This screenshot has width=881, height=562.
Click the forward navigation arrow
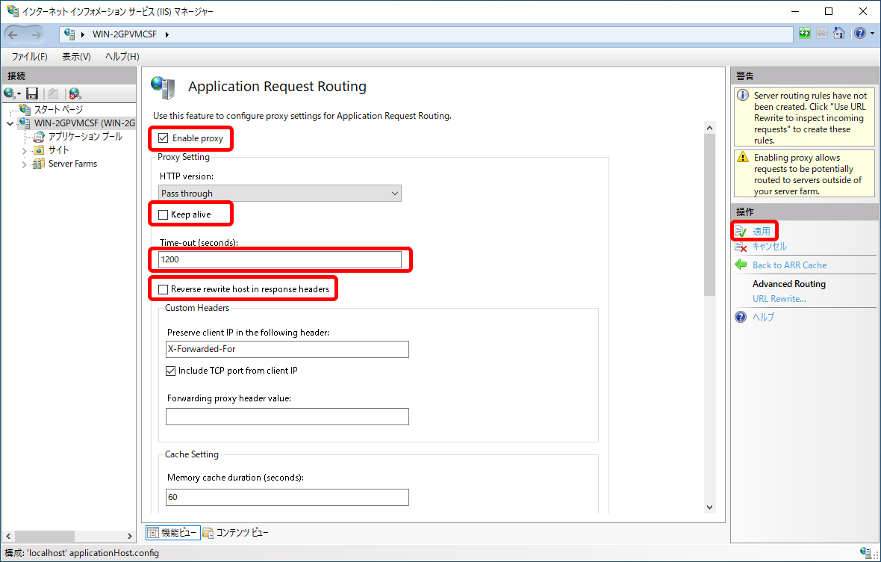click(36, 35)
